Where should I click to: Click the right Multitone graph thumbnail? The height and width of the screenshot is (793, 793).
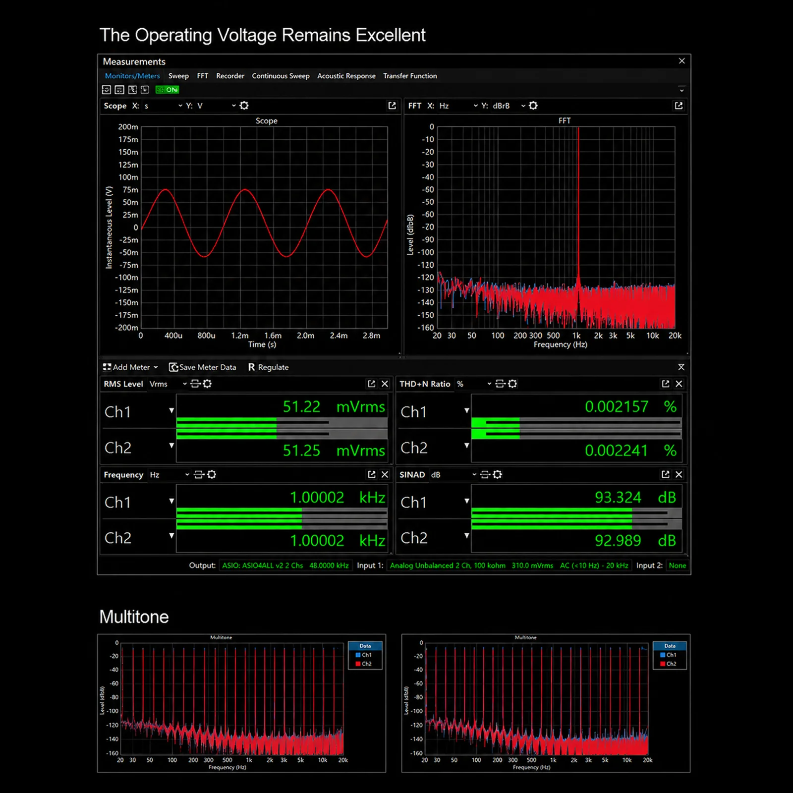point(546,703)
